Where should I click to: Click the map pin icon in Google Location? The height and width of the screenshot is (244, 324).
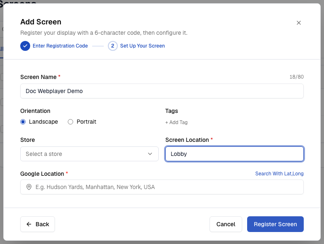pos(29,187)
